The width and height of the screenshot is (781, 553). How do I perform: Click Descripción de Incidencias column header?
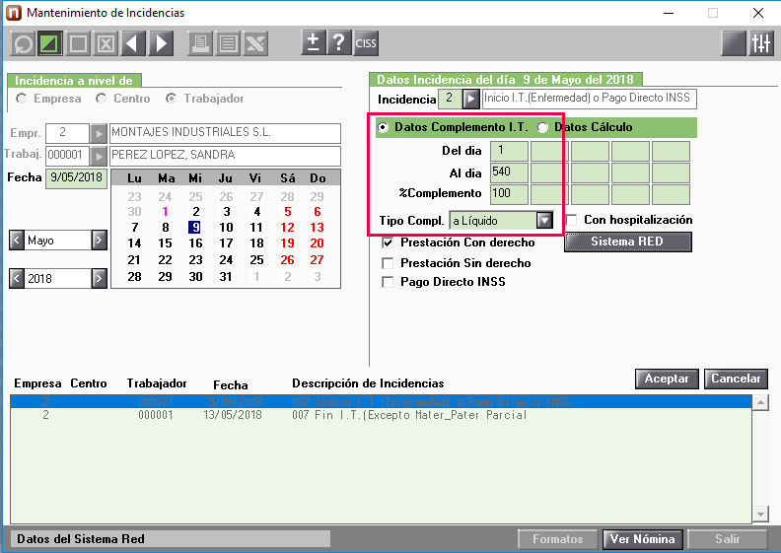[x=368, y=383]
